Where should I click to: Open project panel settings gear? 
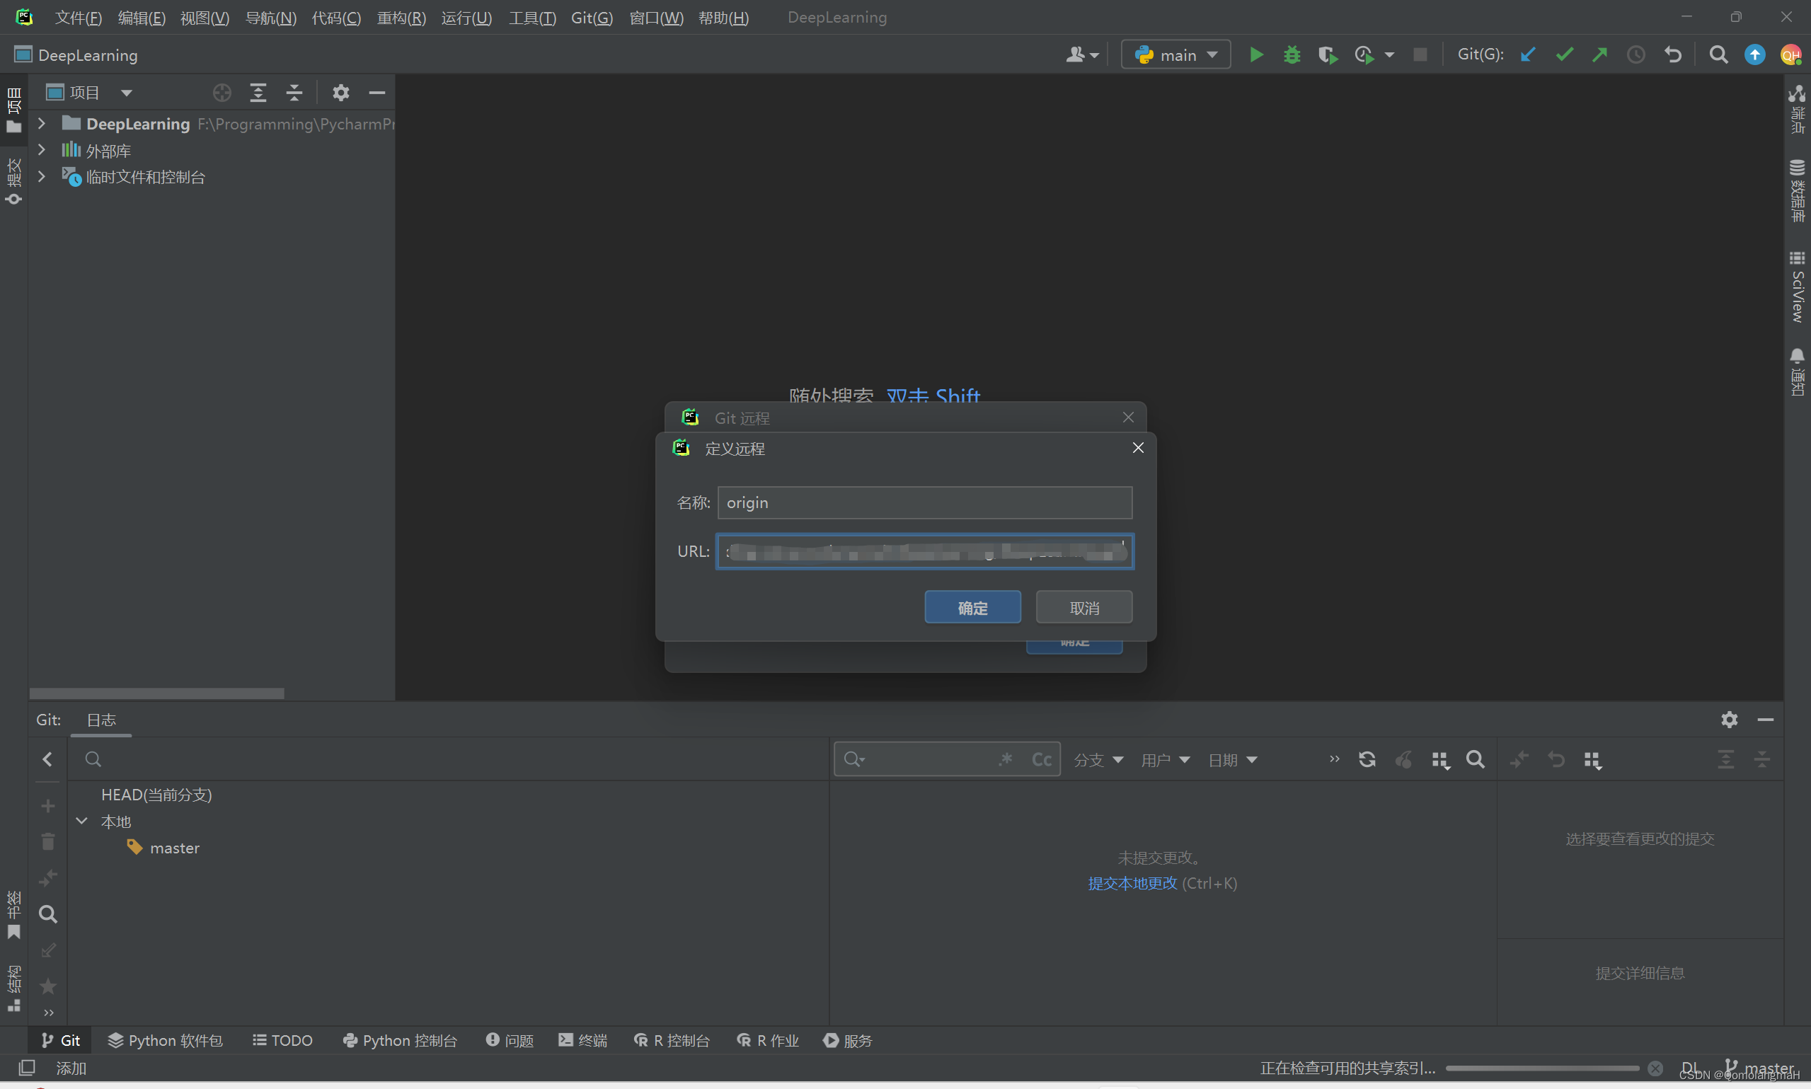[x=340, y=93]
